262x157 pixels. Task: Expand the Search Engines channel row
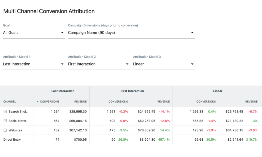(x=6, y=111)
